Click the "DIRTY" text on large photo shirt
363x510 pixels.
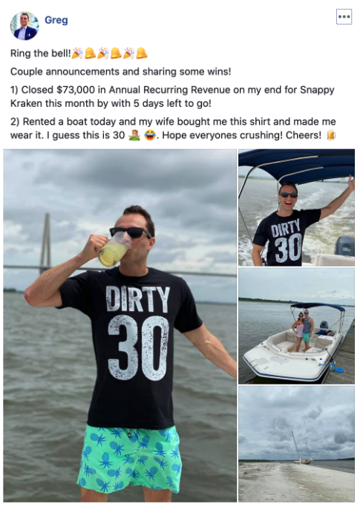(137, 298)
